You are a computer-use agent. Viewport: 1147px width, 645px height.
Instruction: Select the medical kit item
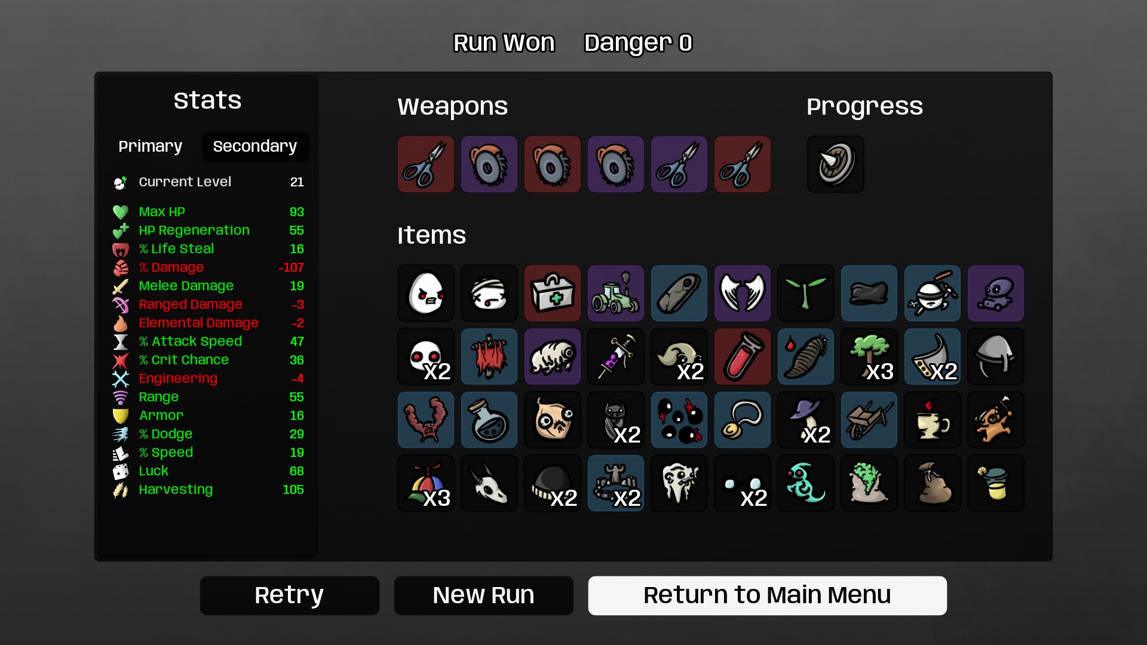553,293
